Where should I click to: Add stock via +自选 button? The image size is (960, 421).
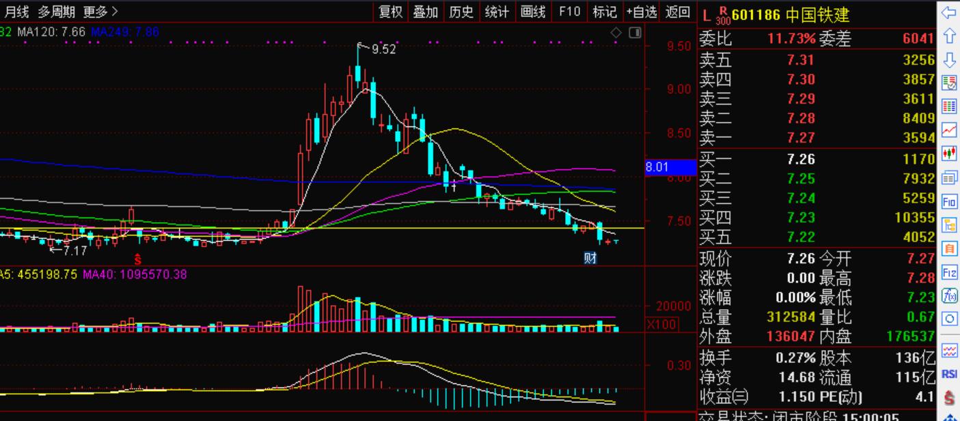pyautogui.click(x=641, y=12)
